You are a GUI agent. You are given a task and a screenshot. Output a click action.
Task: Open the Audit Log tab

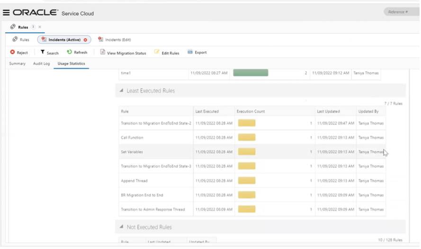click(41, 64)
